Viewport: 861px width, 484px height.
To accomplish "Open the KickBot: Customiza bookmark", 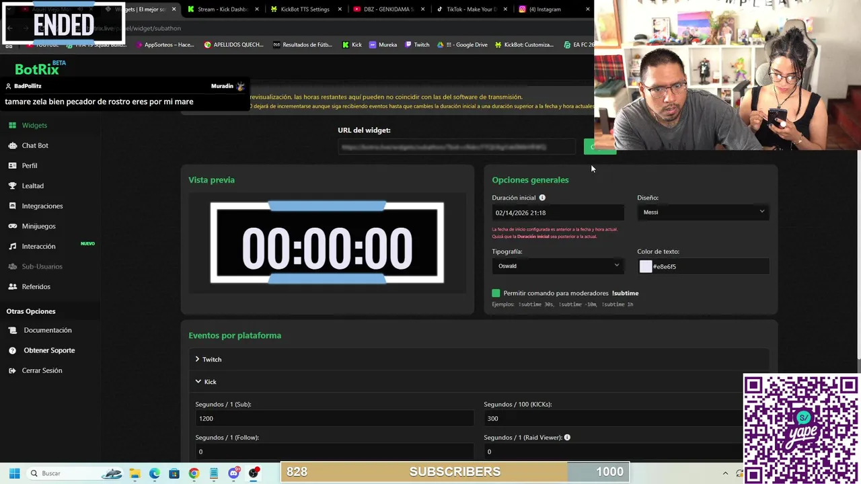I will coord(524,44).
